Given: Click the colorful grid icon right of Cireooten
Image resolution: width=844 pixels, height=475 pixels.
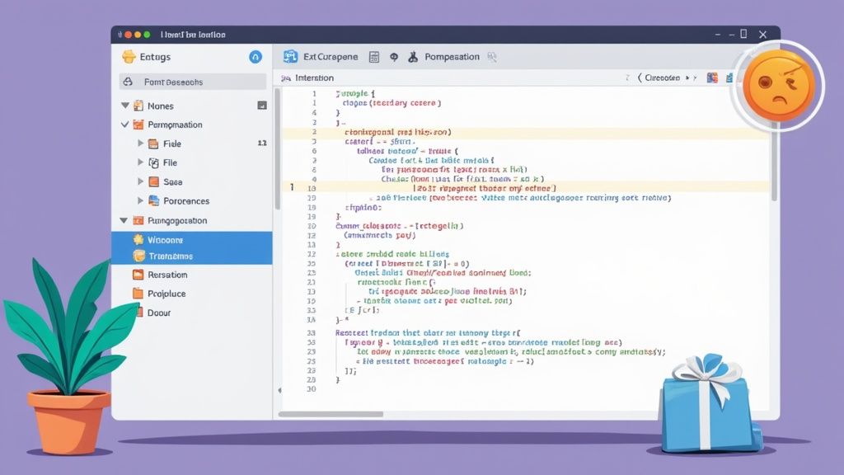Looking at the screenshot, I should click(712, 78).
